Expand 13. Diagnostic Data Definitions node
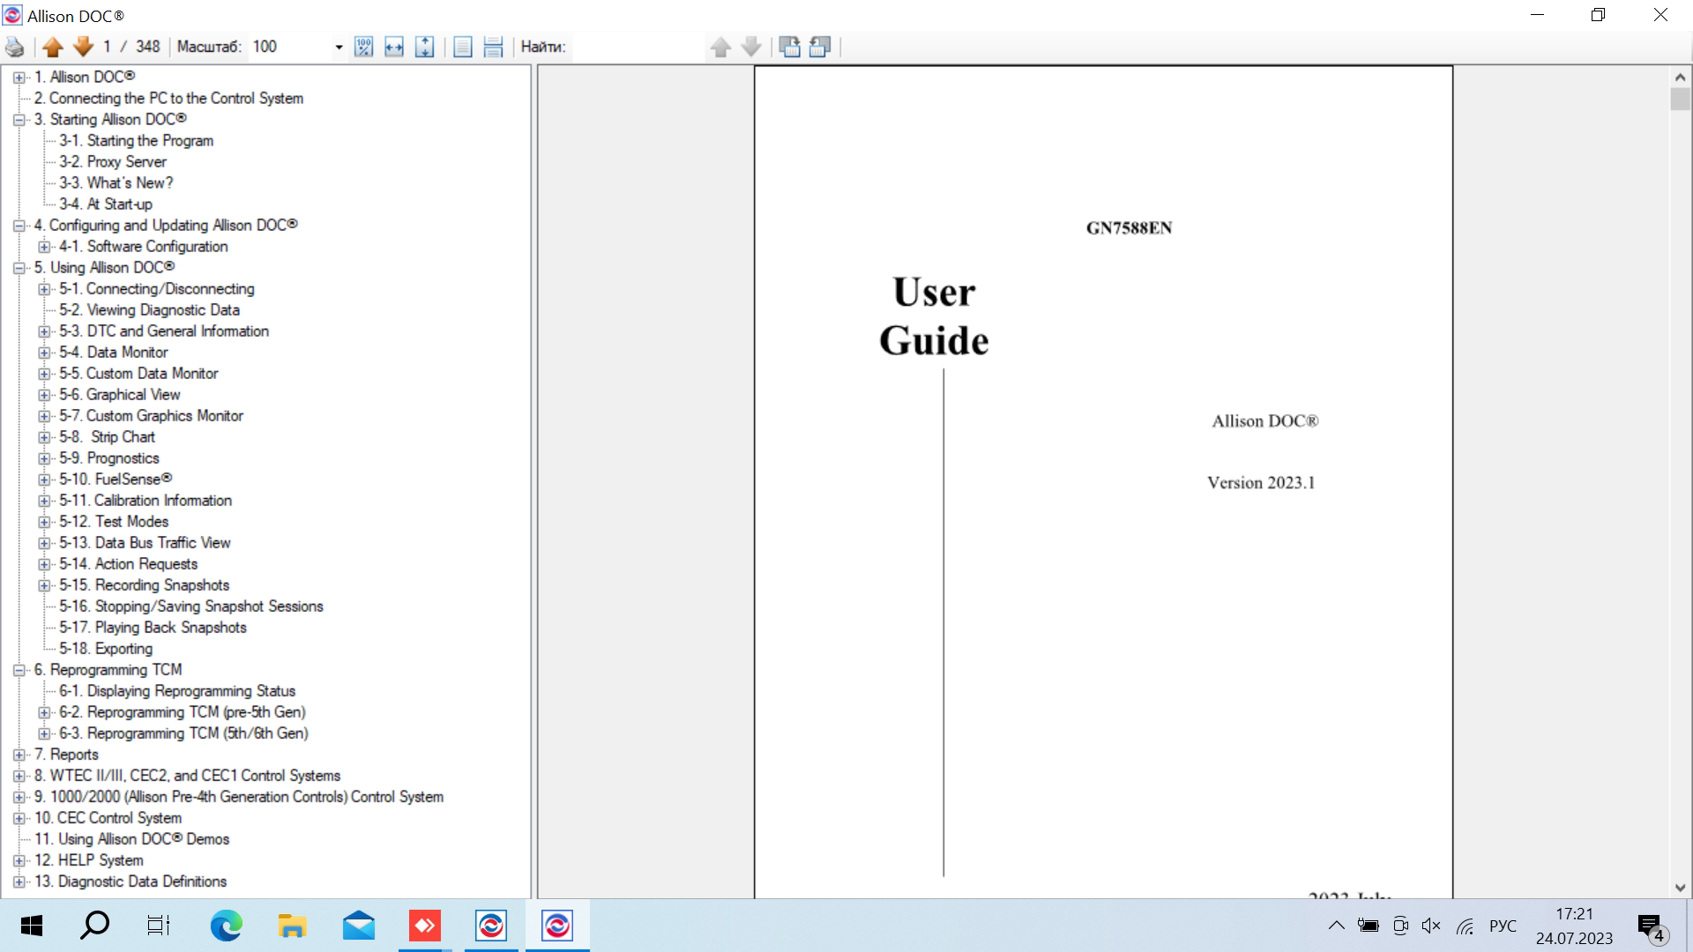 [x=19, y=881]
